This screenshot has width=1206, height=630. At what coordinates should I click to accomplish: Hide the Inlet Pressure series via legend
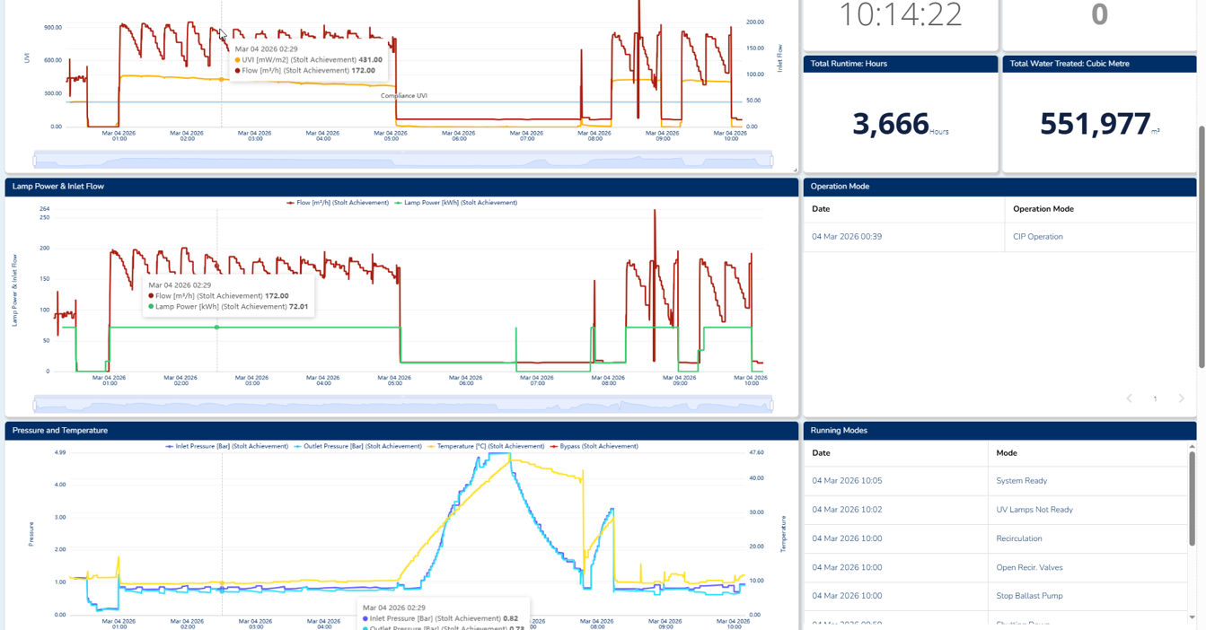tap(227, 446)
